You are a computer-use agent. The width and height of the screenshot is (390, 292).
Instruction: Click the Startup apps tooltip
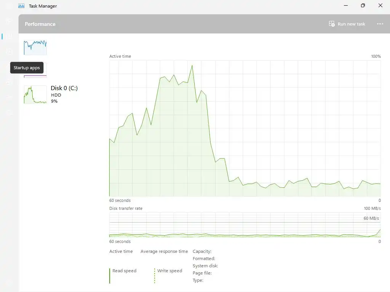click(x=27, y=68)
